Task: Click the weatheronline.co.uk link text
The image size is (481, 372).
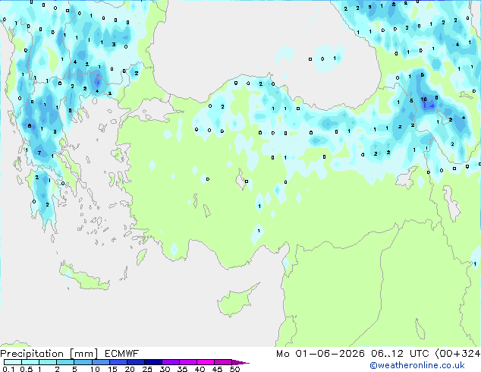Action: click(417, 365)
